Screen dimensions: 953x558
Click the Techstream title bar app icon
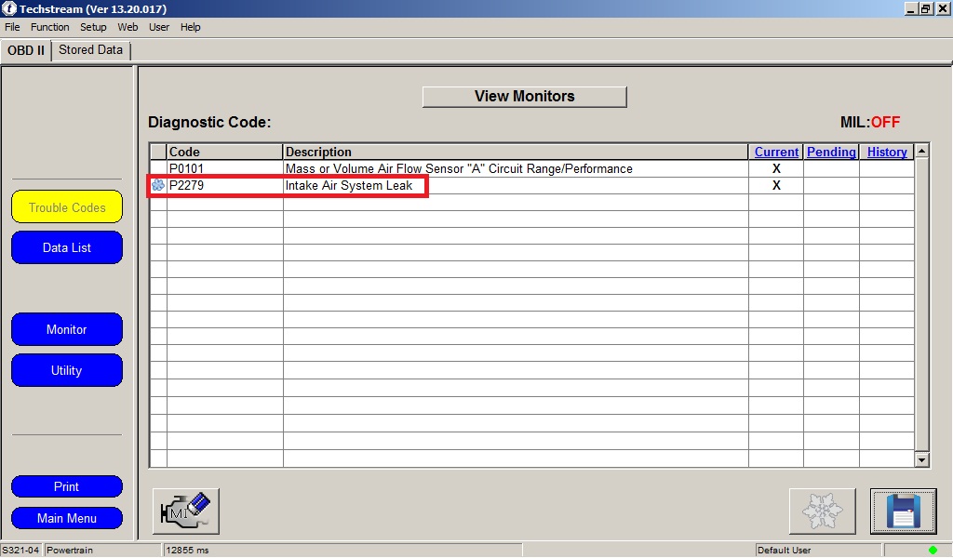[9, 8]
